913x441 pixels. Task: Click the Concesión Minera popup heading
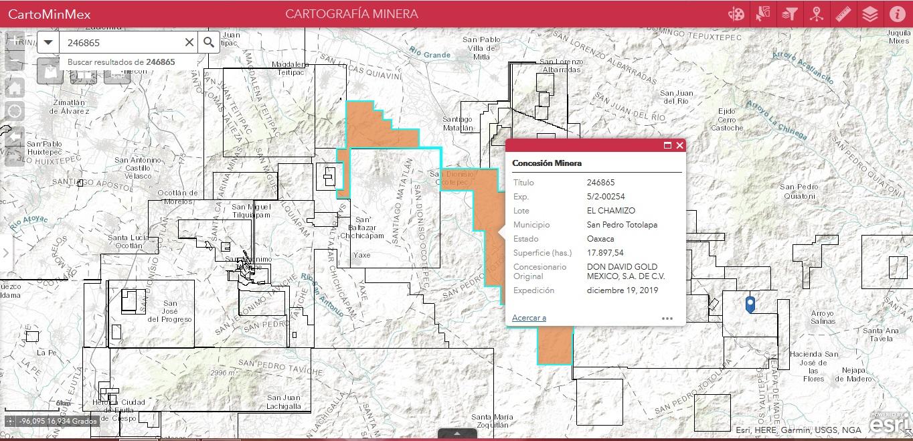[x=547, y=163]
